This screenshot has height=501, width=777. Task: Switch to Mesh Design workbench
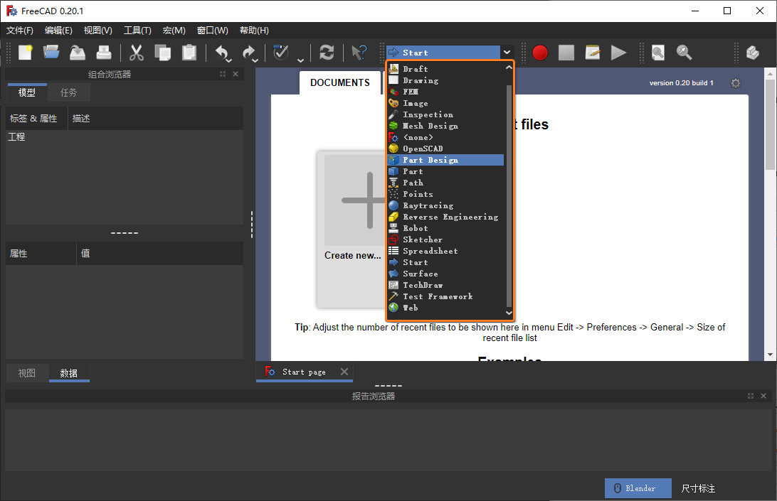(x=445, y=126)
